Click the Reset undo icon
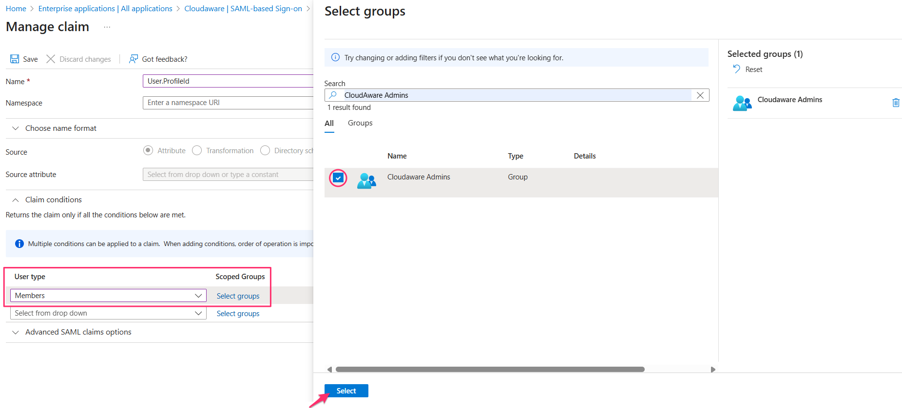The image size is (902, 408). pyautogui.click(x=736, y=69)
